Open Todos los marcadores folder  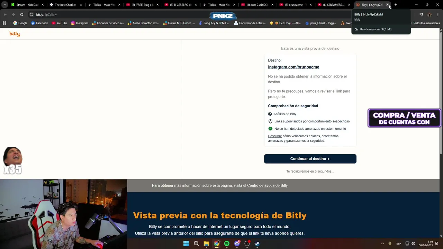(426, 23)
